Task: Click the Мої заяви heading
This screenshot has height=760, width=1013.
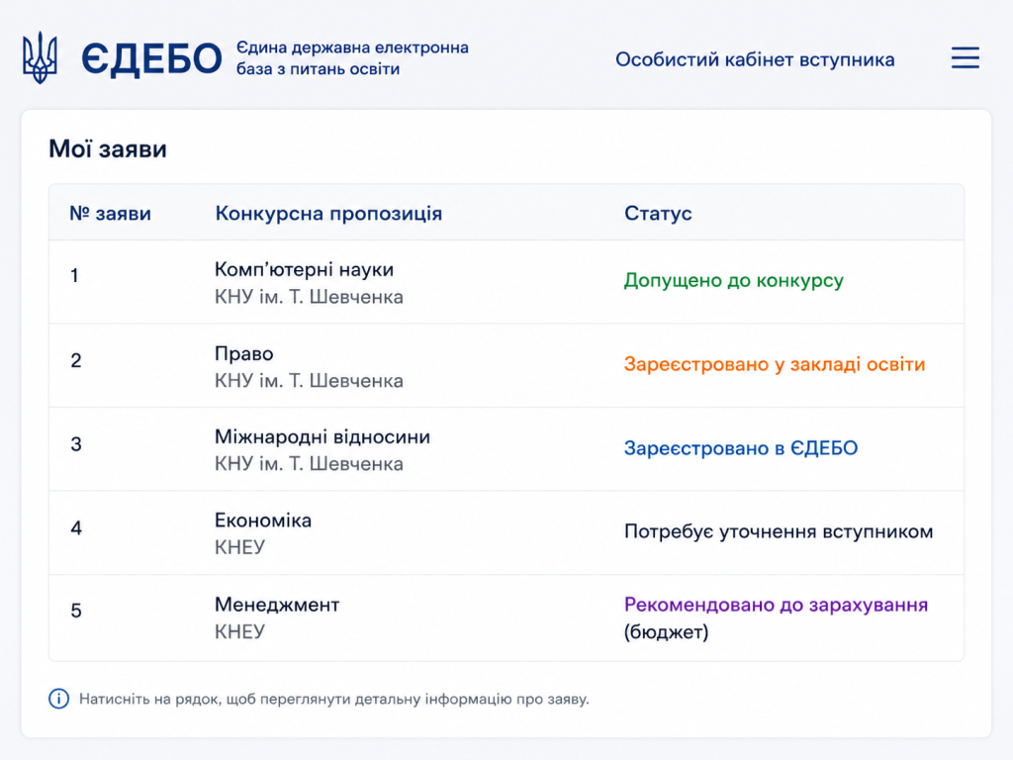Action: click(x=108, y=149)
